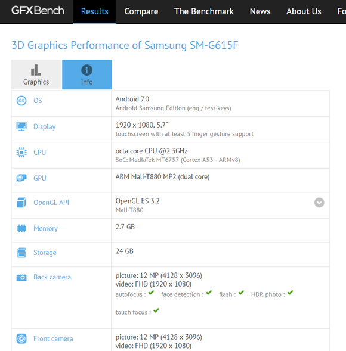Click the touch focus check mark
The height and width of the screenshot is (351, 346).
coord(156,310)
